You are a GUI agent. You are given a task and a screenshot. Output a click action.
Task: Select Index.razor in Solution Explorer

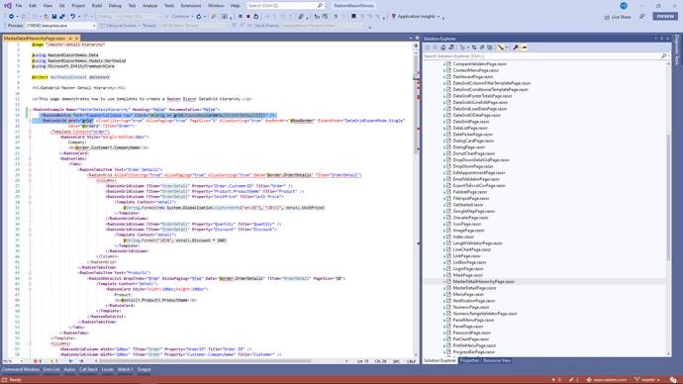(x=463, y=237)
